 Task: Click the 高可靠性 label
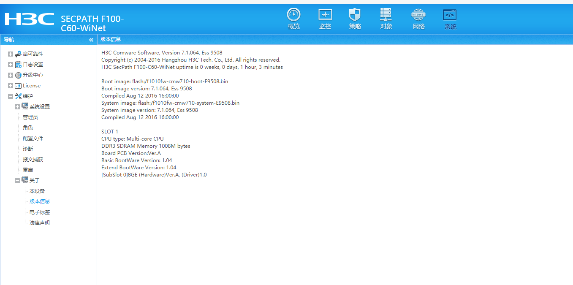tap(33, 54)
